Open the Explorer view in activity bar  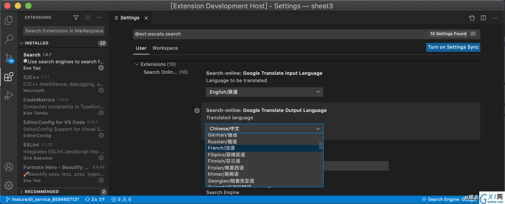[x=9, y=20]
